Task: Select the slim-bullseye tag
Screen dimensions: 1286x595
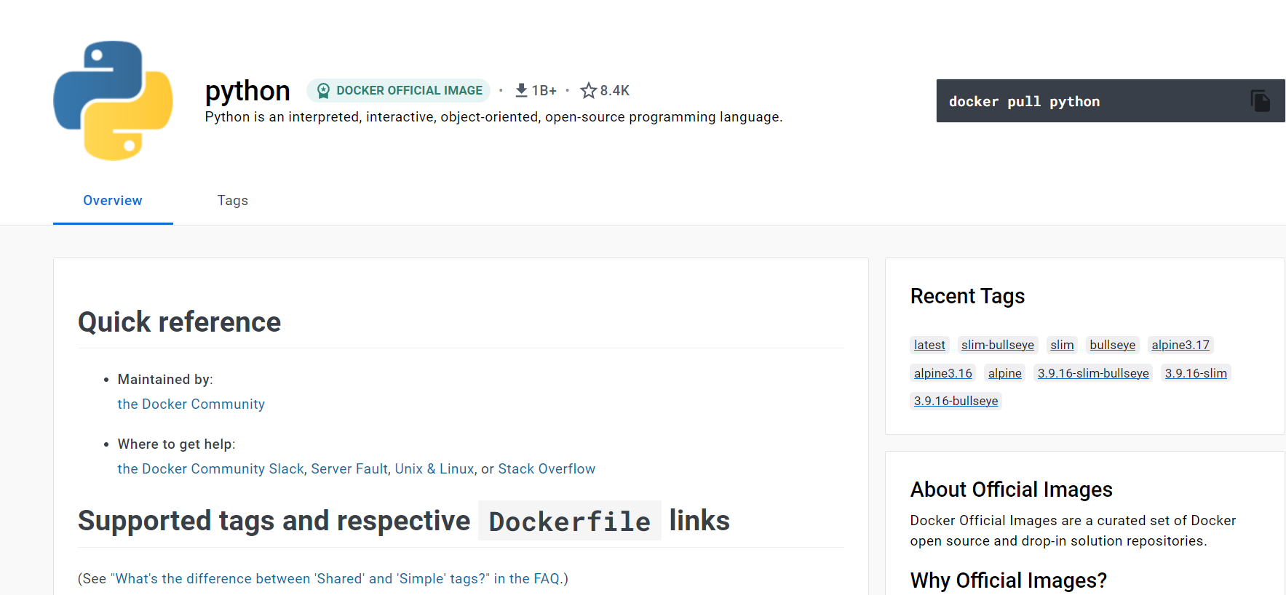Action: pyautogui.click(x=998, y=345)
